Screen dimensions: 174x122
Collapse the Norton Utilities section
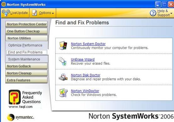point(26,38)
